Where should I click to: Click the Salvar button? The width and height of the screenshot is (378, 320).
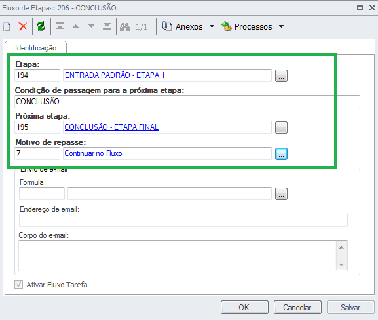tap(350, 307)
